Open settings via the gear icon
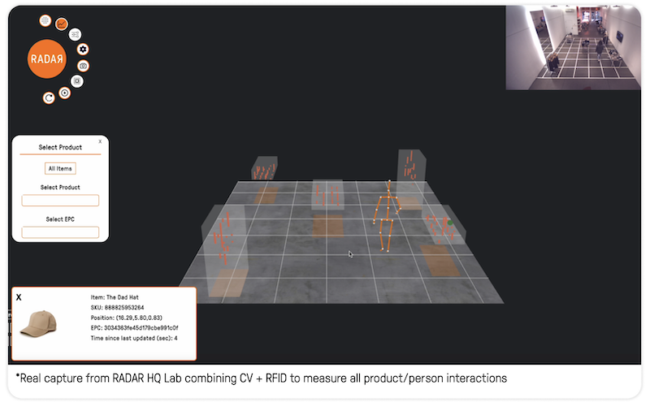 83,50
